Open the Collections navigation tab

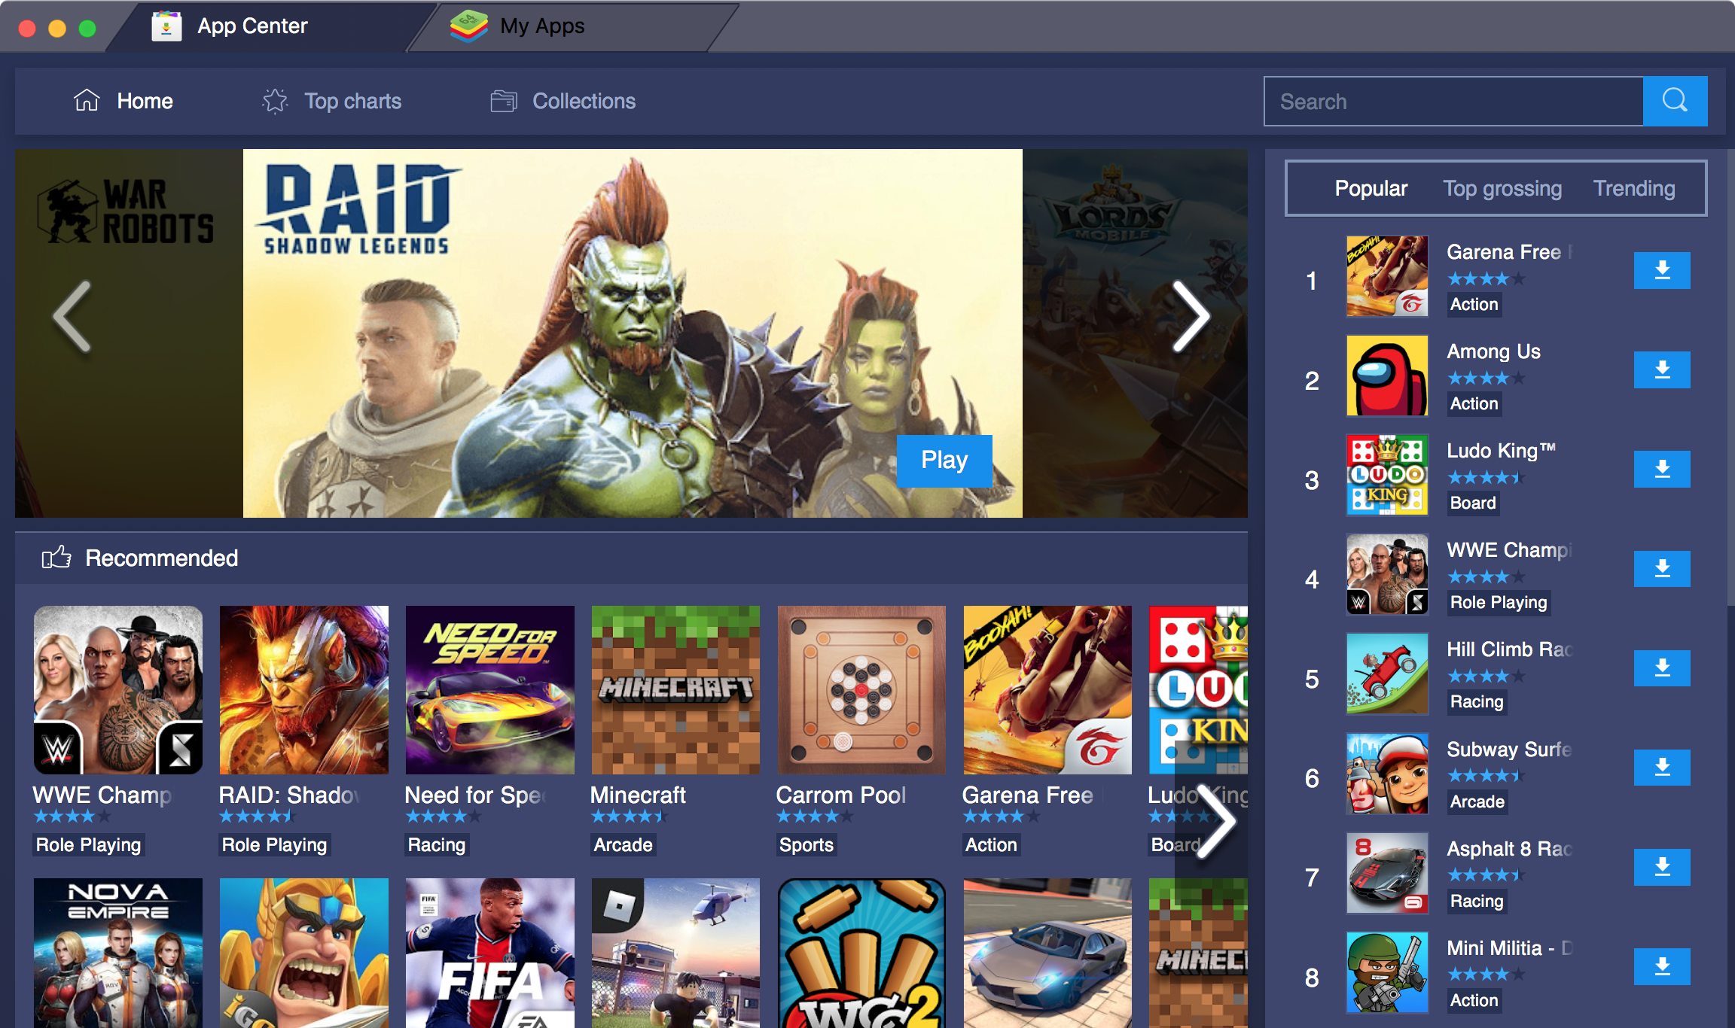tap(565, 102)
